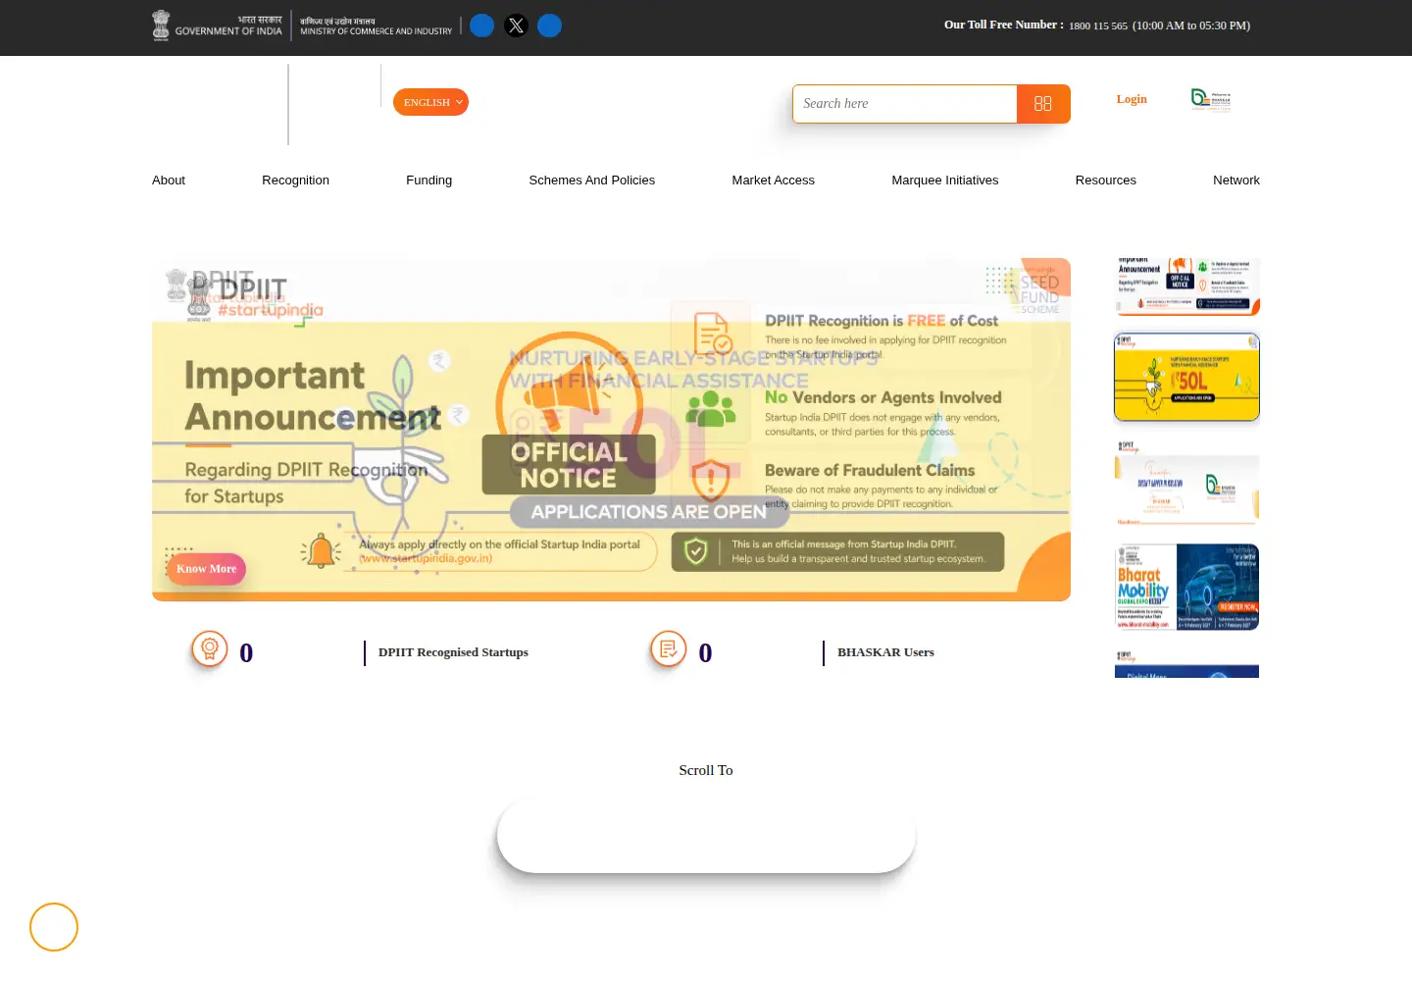Image resolution: width=1412 pixels, height=981 pixels.
Task: Click the Scroll To text
Action: point(706,771)
